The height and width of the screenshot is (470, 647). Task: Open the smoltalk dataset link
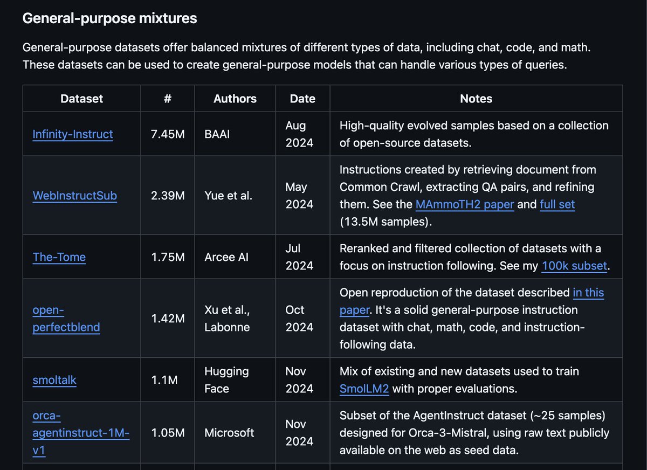click(x=54, y=380)
